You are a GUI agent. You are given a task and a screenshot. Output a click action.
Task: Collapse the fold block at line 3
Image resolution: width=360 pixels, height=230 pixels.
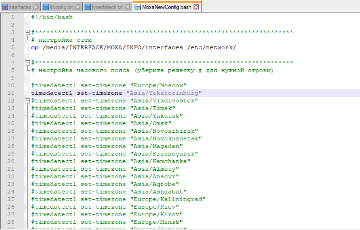tap(27, 33)
